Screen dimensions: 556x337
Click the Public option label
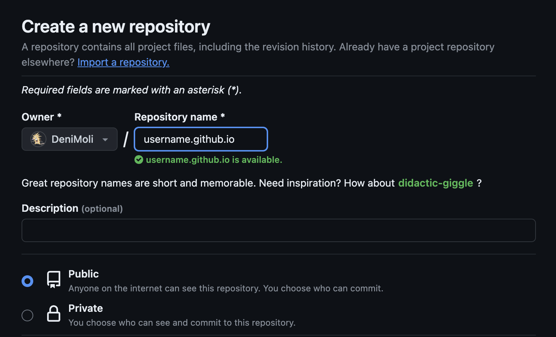coord(84,274)
